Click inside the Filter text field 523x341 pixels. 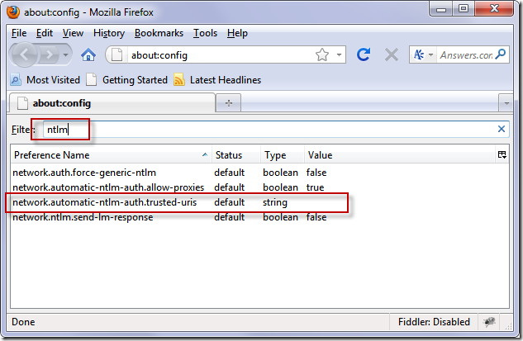point(273,130)
